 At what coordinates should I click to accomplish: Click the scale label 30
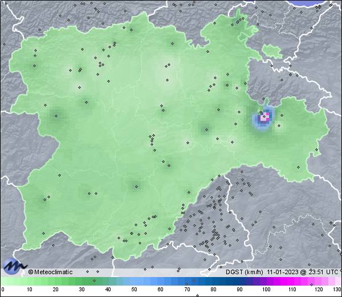82,290
